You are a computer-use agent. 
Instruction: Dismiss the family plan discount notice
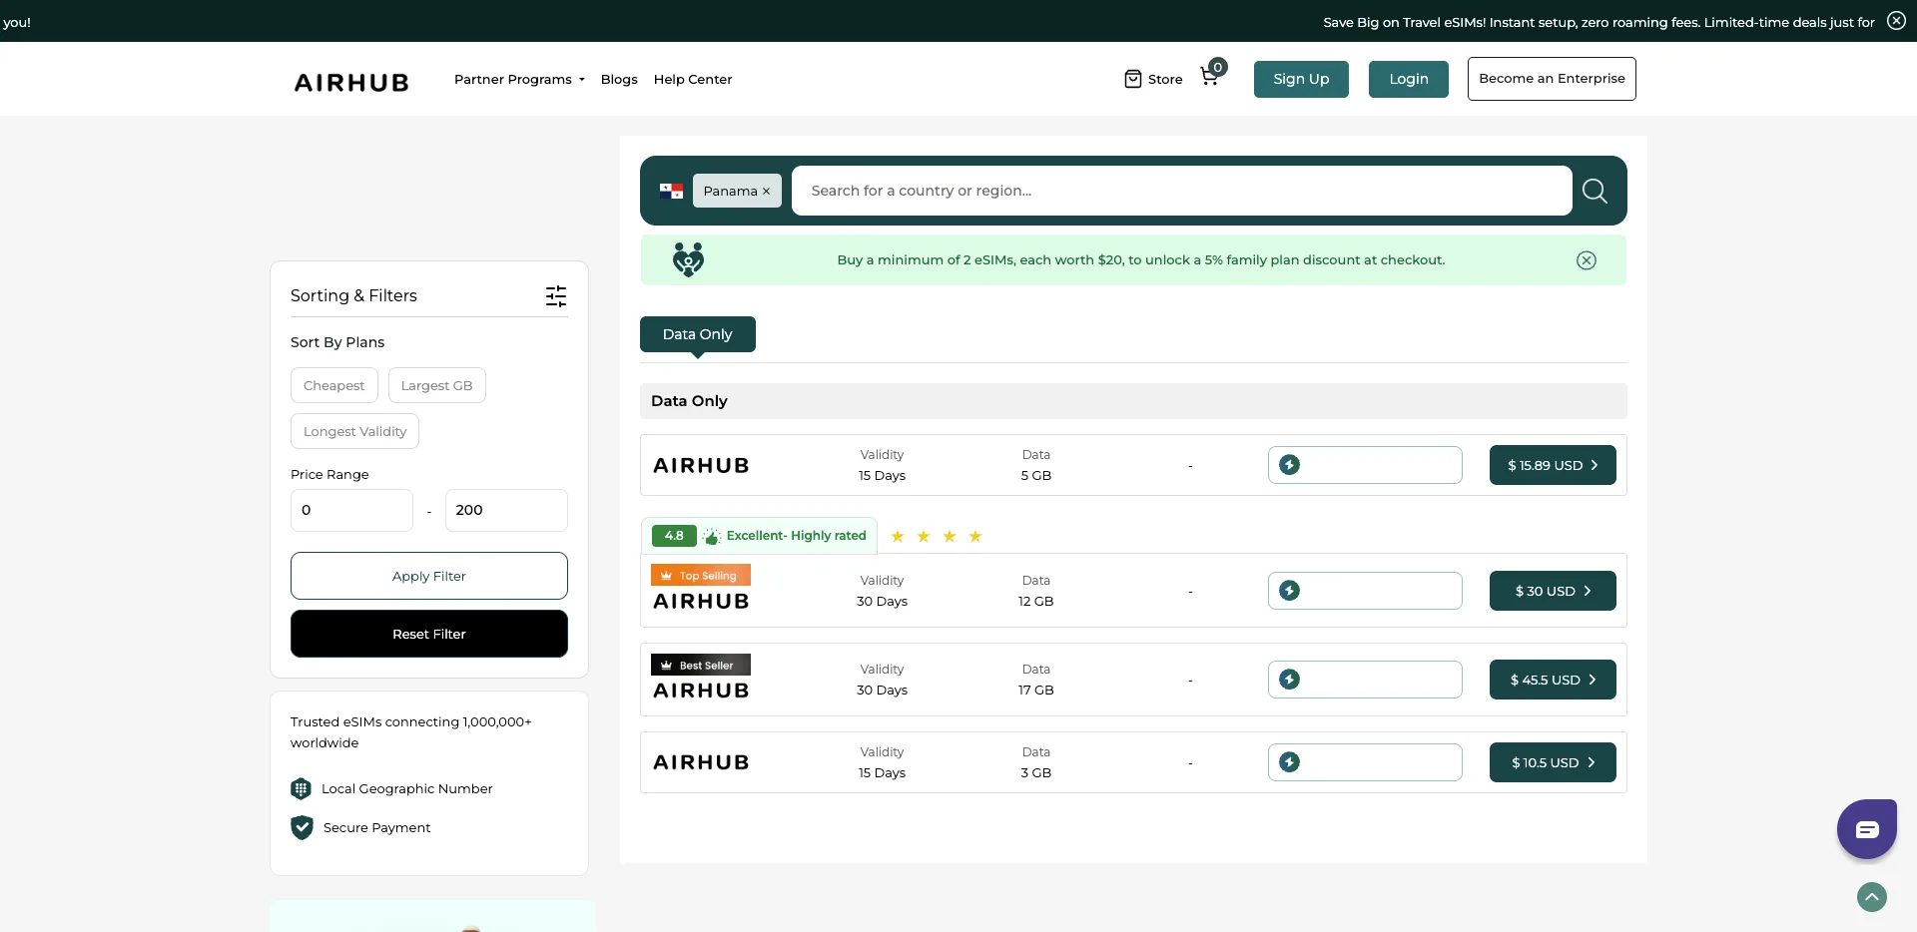coord(1587,260)
